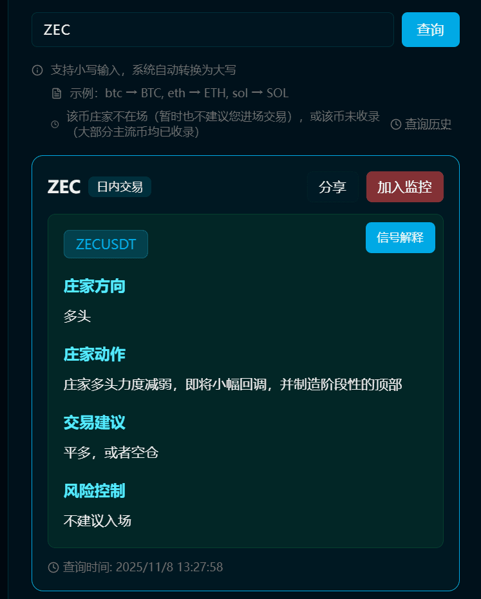This screenshot has height=599, width=481.
Task: Add ZEC with 加入监控 button
Action: 404,187
